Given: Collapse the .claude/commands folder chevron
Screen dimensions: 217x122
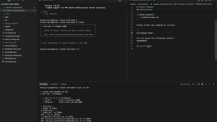Looking at the screenshot, I should click(3, 7).
